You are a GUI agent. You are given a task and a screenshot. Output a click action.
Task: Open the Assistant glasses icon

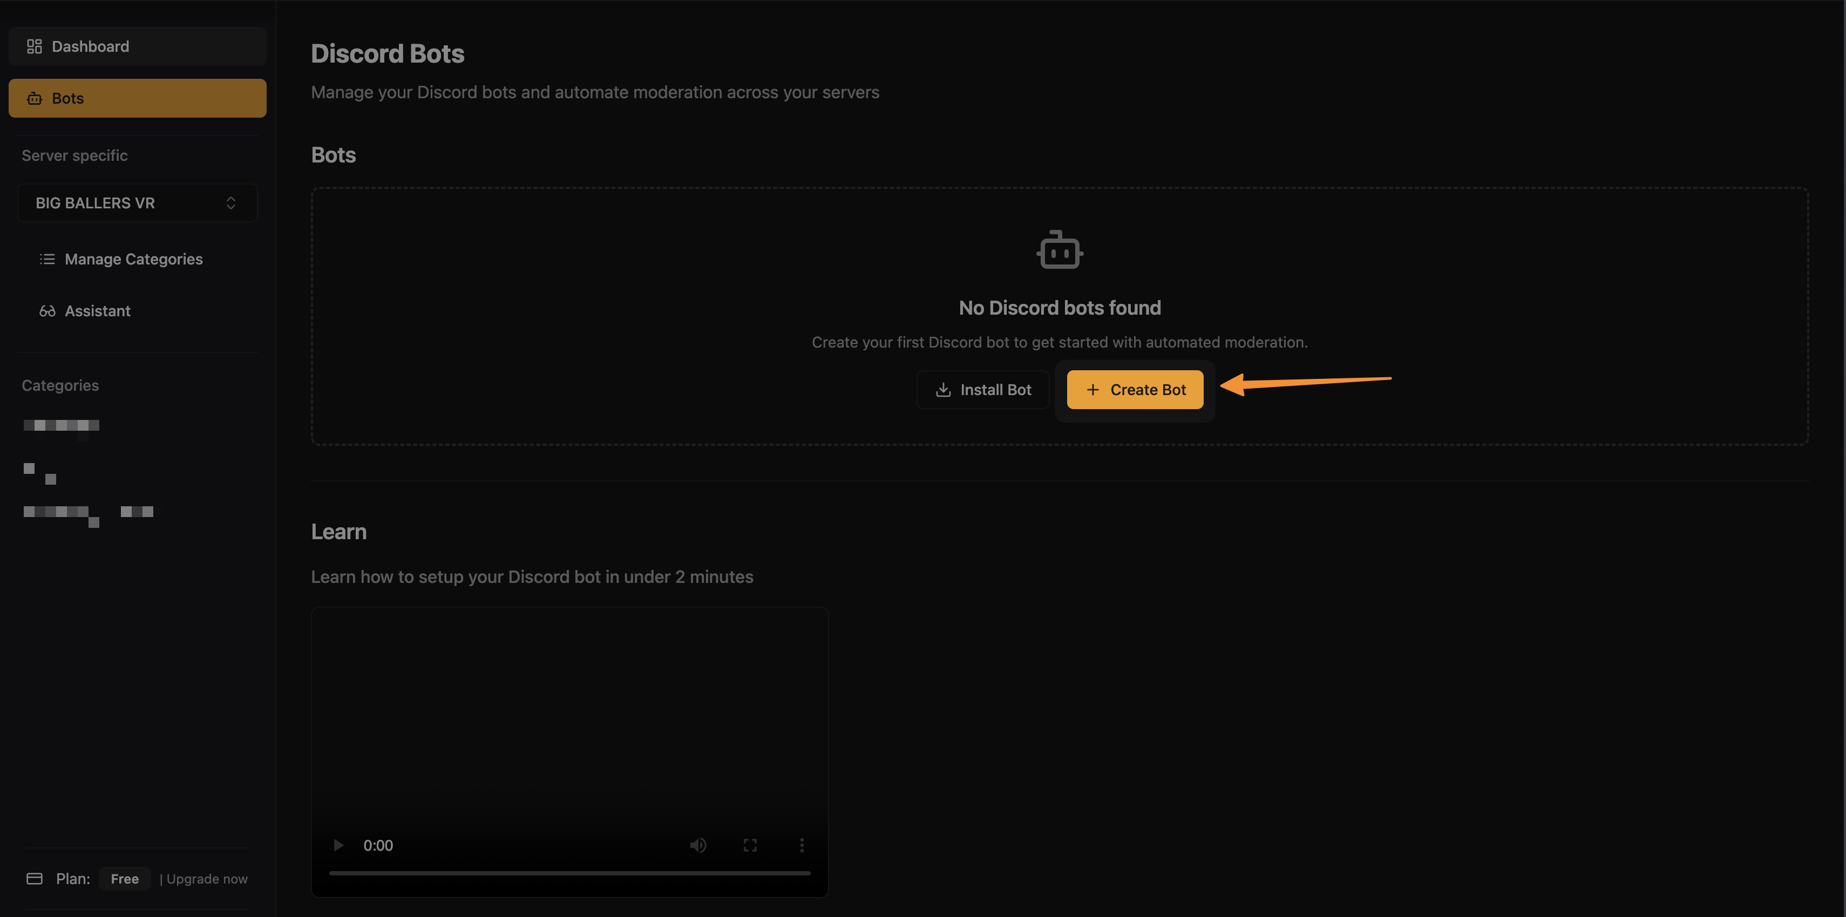46,310
